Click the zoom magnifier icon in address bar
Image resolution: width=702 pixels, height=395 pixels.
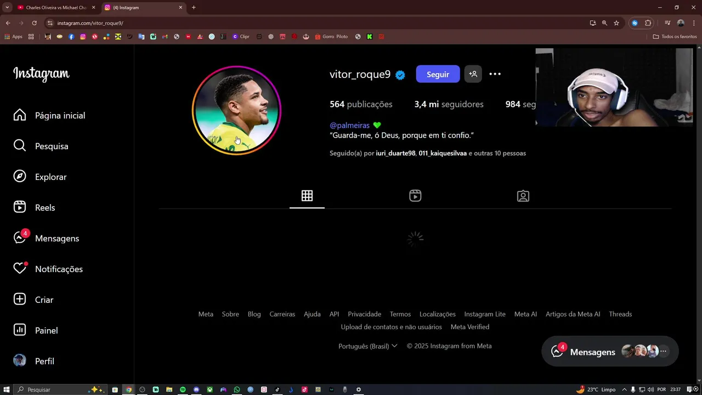[x=604, y=23]
